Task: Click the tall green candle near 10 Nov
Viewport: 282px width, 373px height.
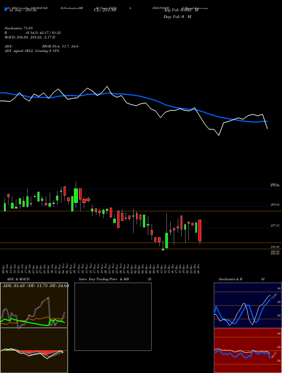Action: (x=76, y=196)
